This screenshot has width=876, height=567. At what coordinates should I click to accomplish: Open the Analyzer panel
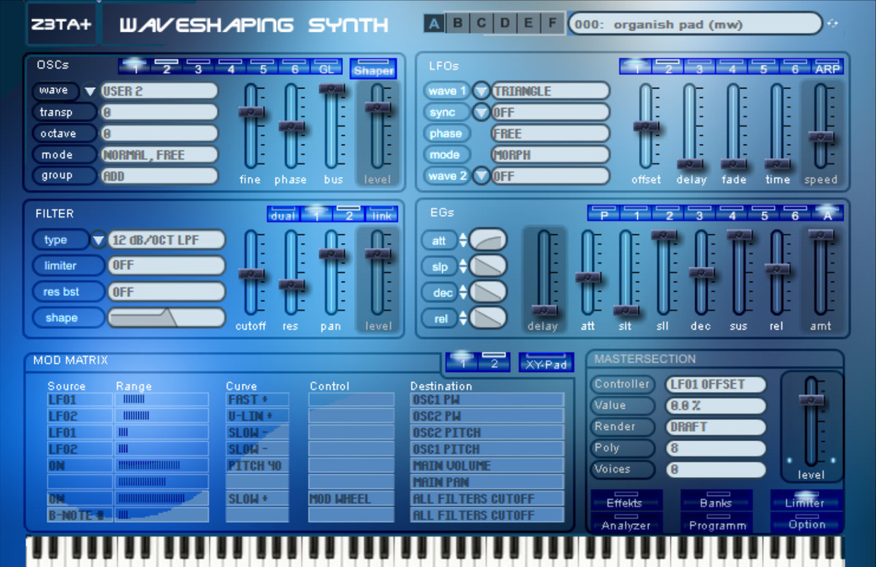pos(626,523)
